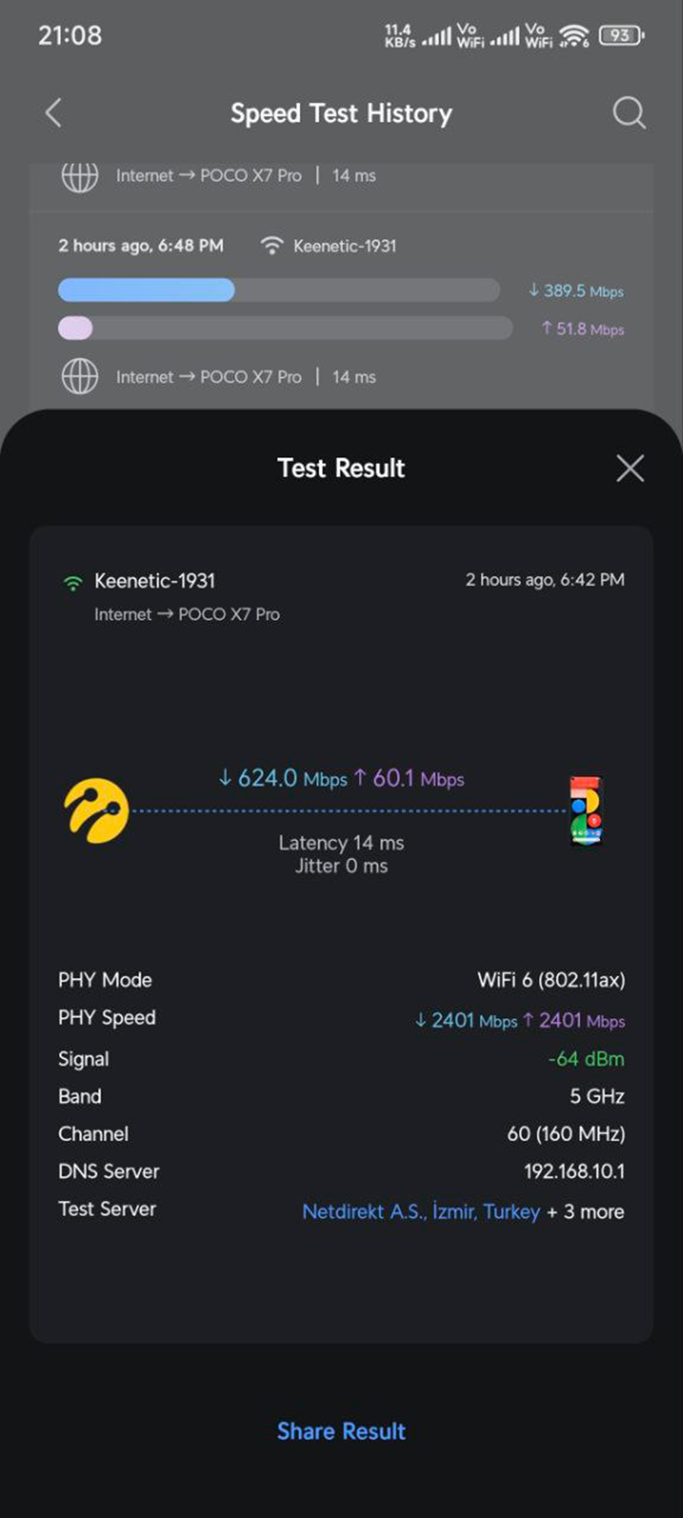Tap the PHY Mode WiFi 6 value
The width and height of the screenshot is (683, 1518).
551,980
